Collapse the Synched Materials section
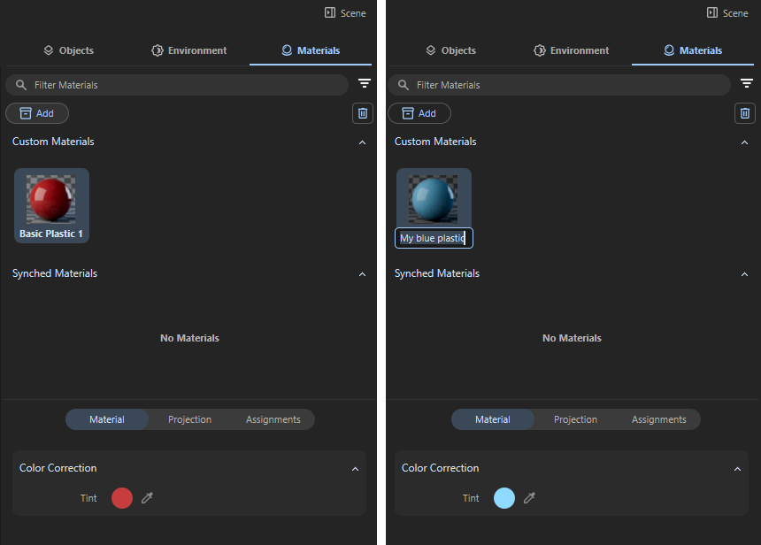The width and height of the screenshot is (761, 545). [362, 273]
